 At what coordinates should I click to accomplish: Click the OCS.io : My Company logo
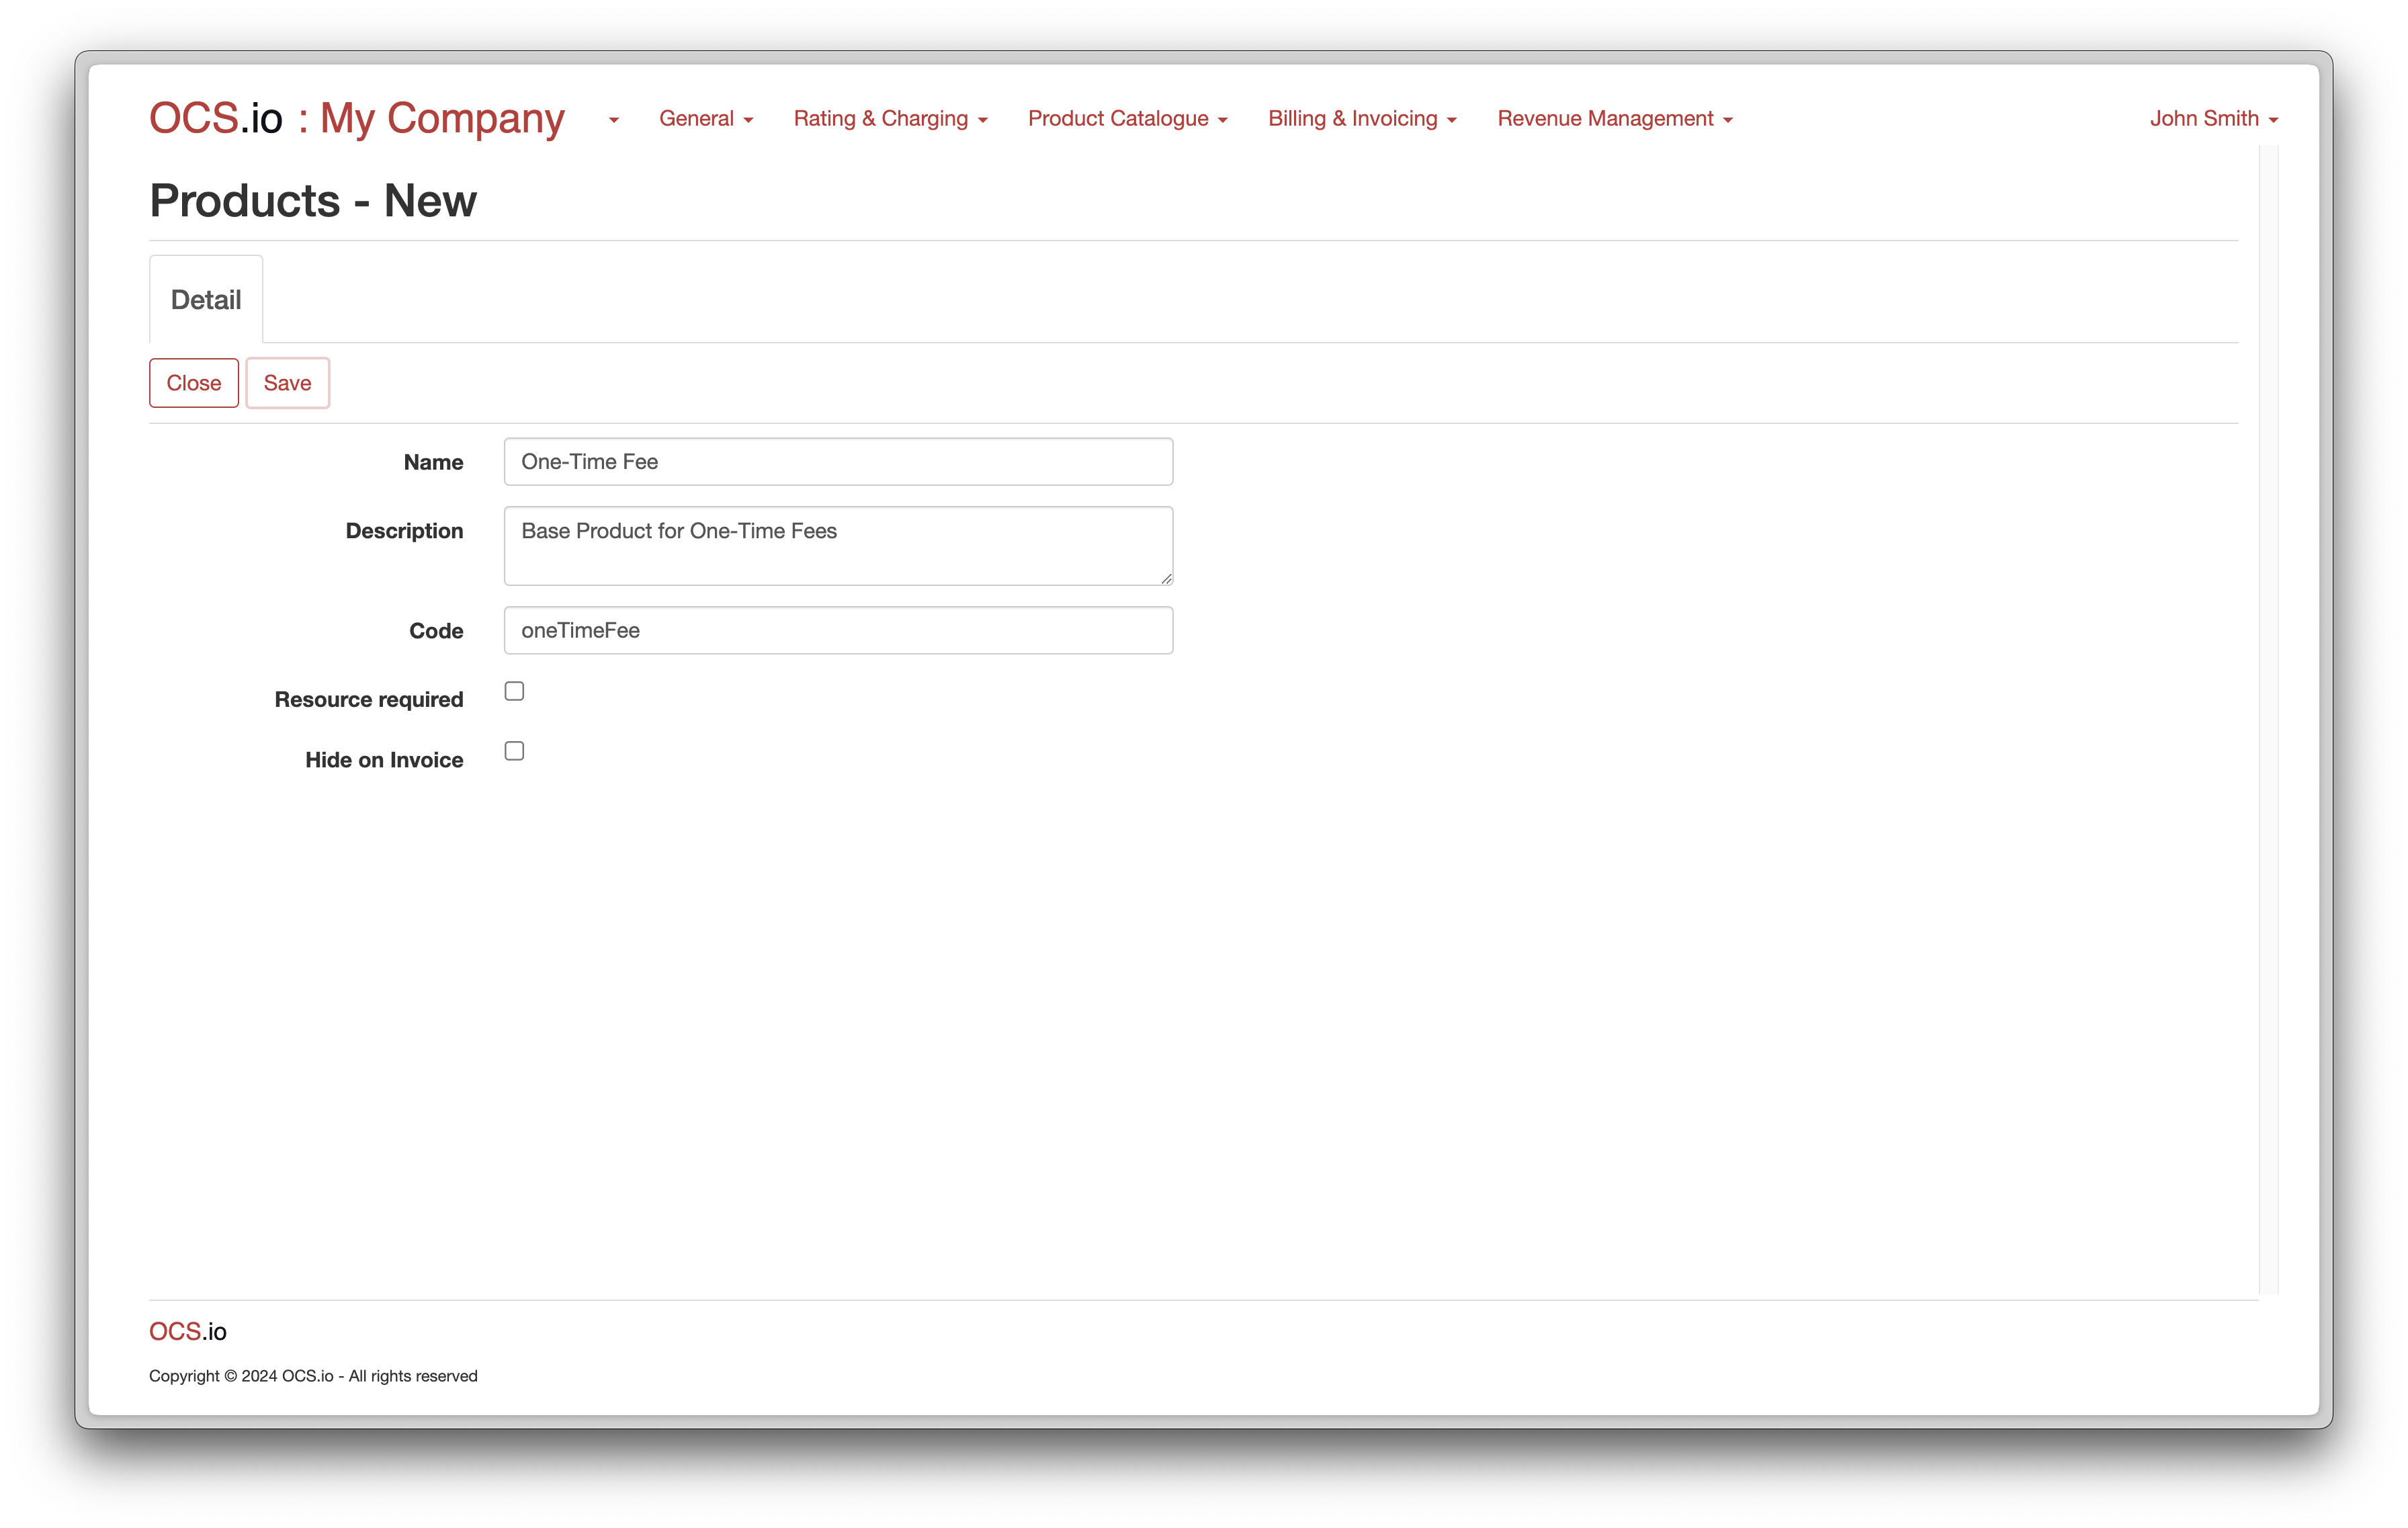coord(356,119)
